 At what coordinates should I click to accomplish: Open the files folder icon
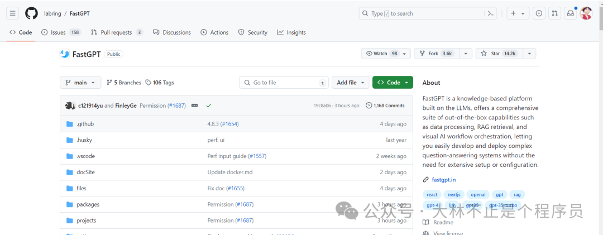pos(70,189)
